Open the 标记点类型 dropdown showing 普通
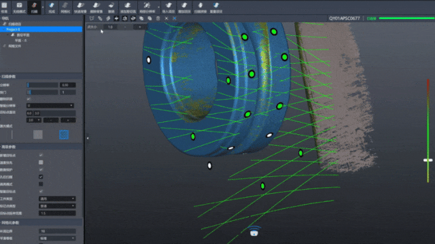435x244 pixels. 57,206
